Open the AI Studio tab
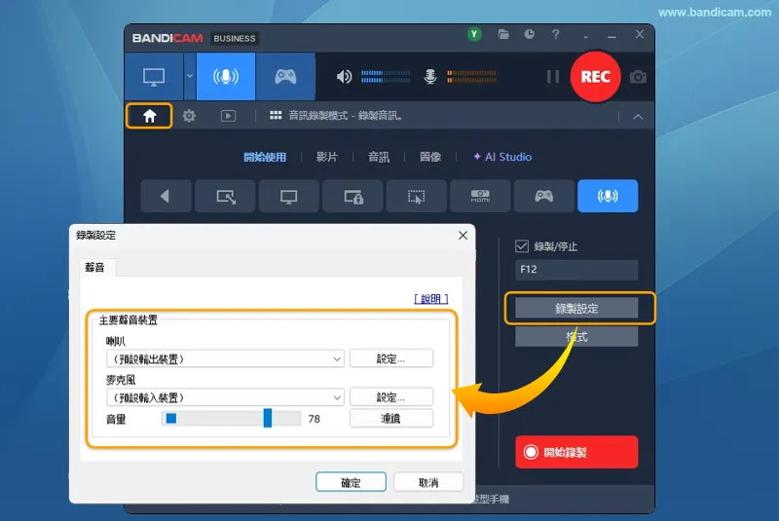Screen dimensions: 779x521 [x=502, y=157]
